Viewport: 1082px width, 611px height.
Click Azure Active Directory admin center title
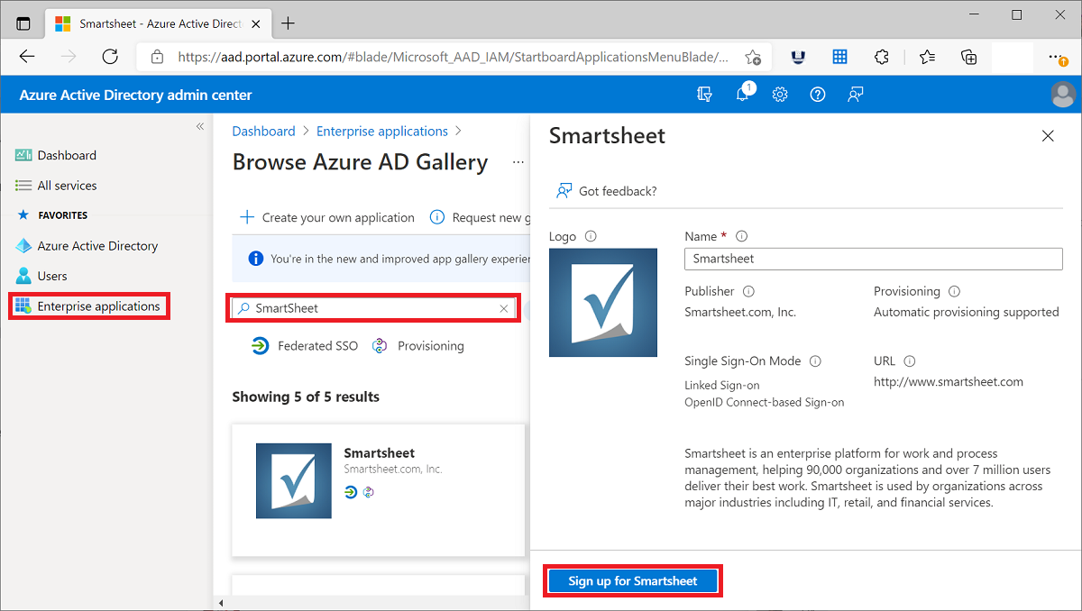pyautogui.click(x=135, y=95)
